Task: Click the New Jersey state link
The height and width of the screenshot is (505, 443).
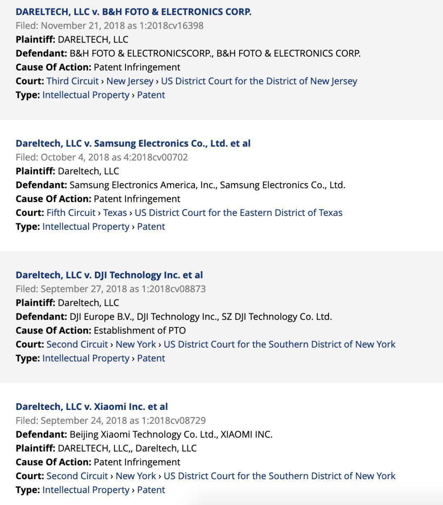Action: (130, 81)
